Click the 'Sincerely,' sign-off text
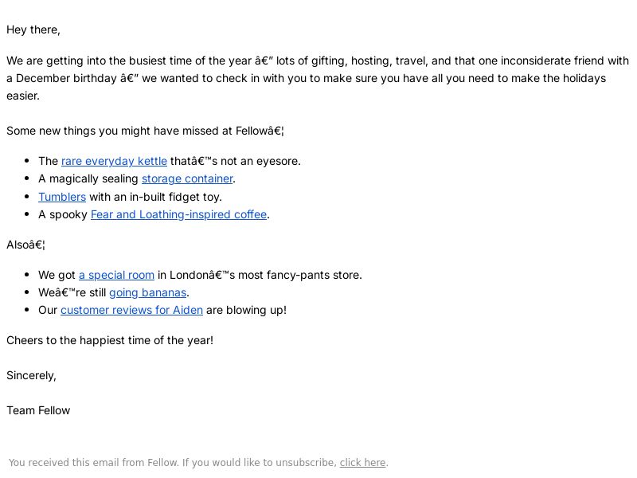 pos(31,375)
